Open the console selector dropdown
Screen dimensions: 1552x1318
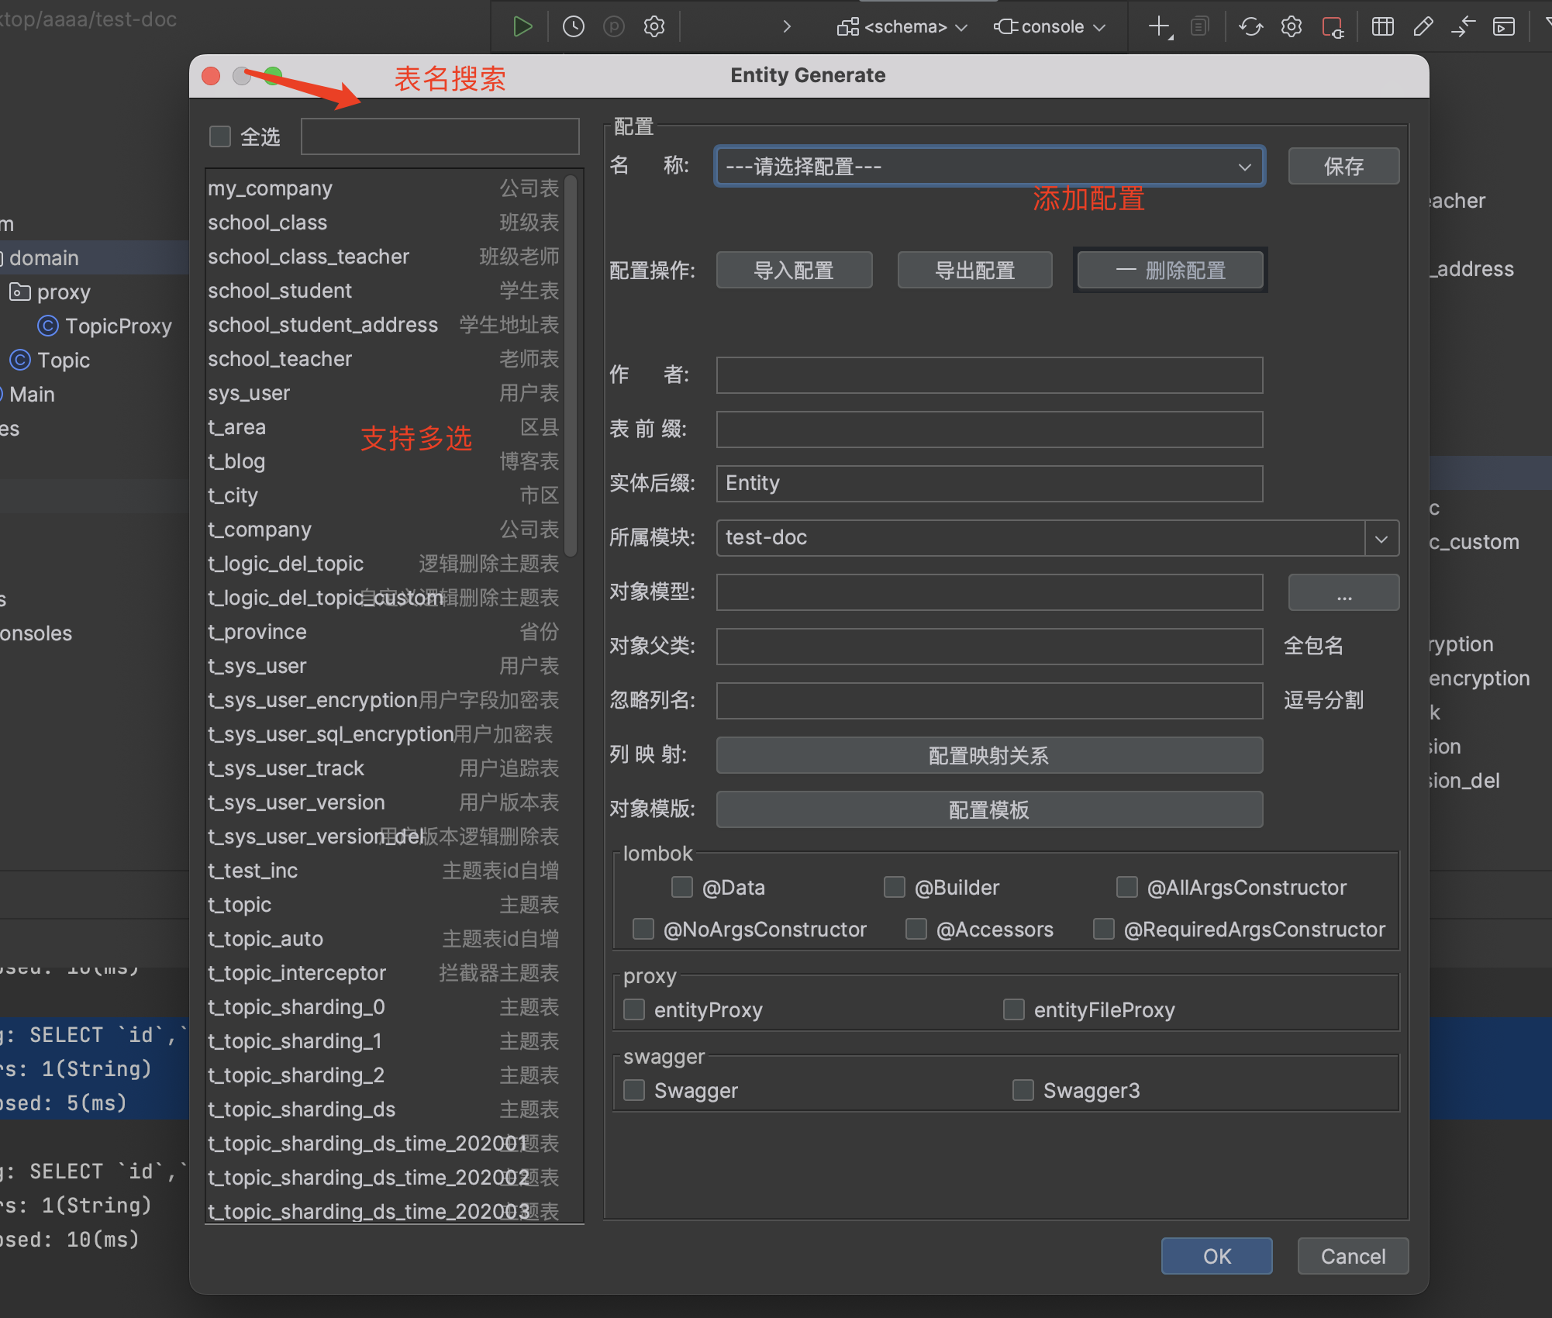click(x=1050, y=27)
